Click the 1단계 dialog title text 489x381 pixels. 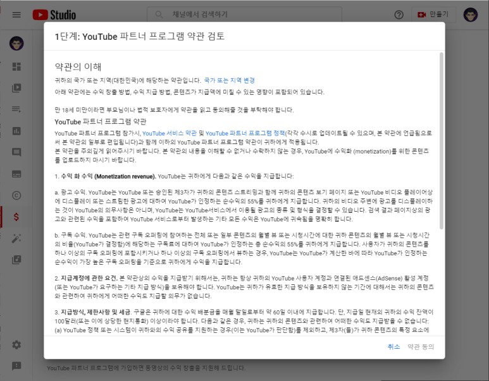point(140,36)
